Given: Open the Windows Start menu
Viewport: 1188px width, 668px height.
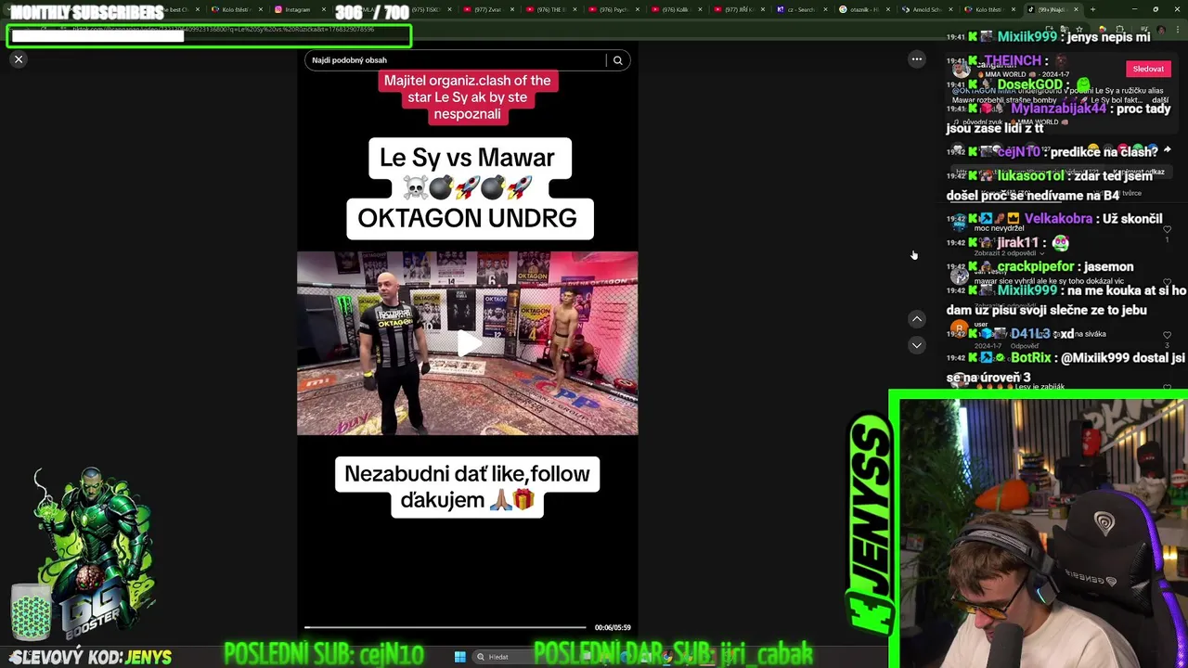Looking at the screenshot, I should tap(459, 657).
